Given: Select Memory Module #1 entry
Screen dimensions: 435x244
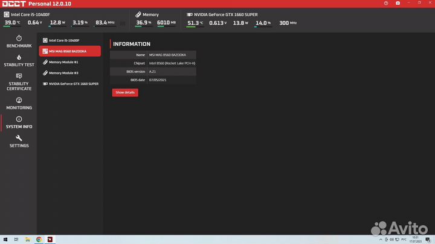Looking at the screenshot, I should [70, 62].
